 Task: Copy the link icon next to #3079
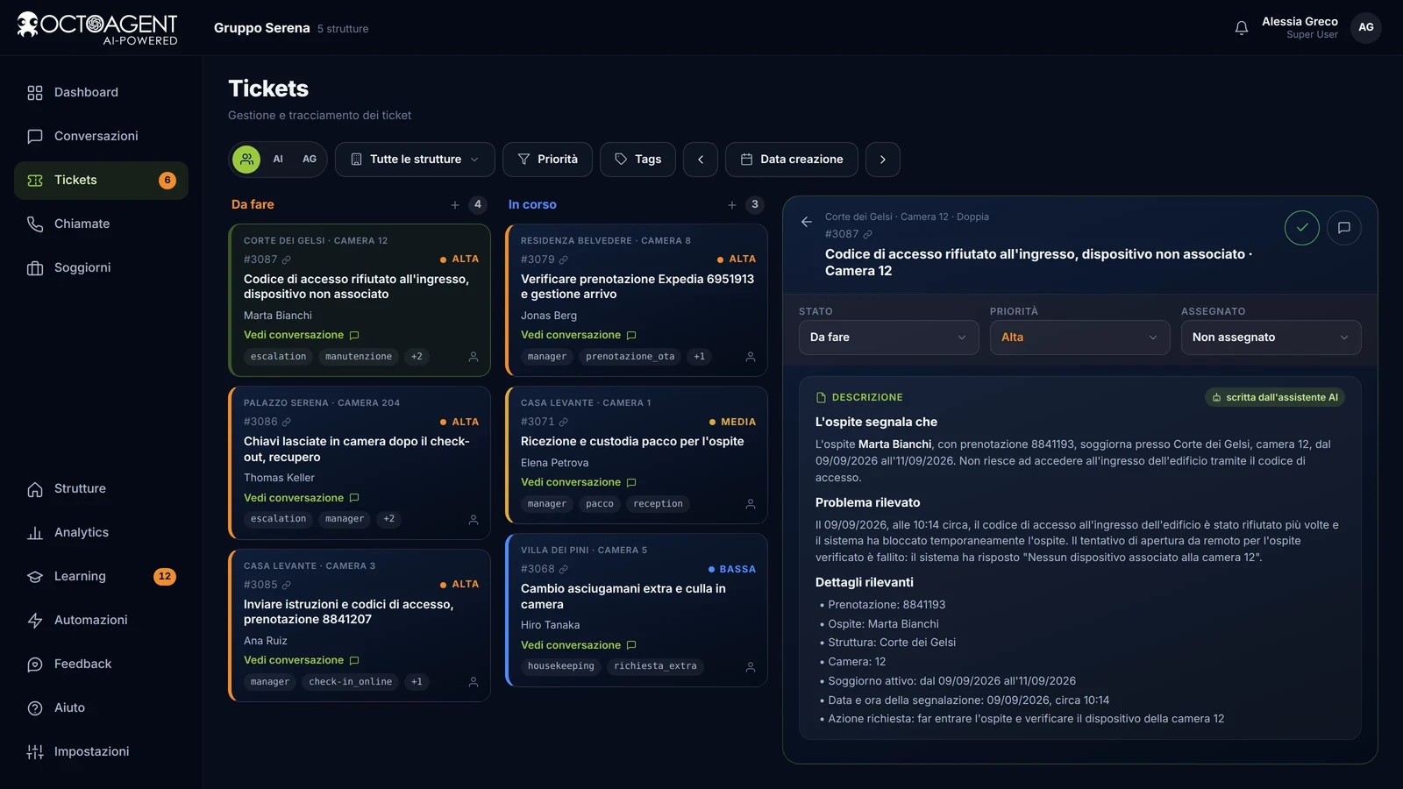tap(564, 259)
